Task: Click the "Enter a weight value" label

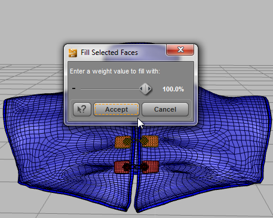Action: click(x=115, y=71)
